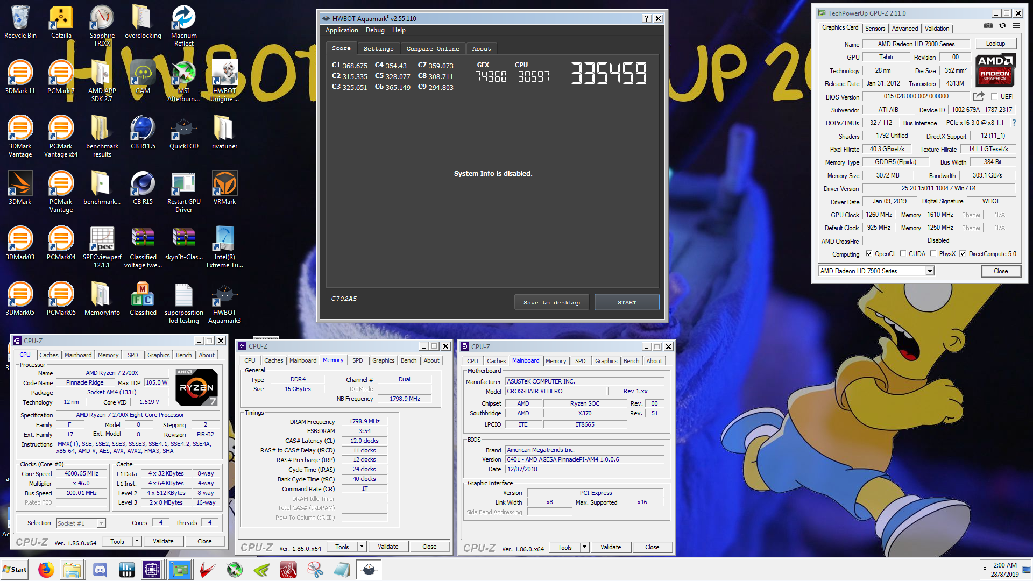Click the DRAM Frequency value 1798.9 MHz
The width and height of the screenshot is (1033, 581).
[364, 421]
